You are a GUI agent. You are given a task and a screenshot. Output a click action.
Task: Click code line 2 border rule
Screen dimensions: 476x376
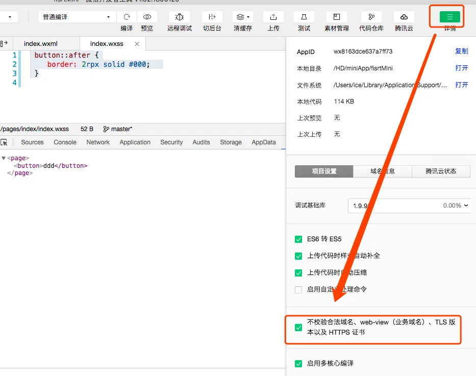click(98, 64)
